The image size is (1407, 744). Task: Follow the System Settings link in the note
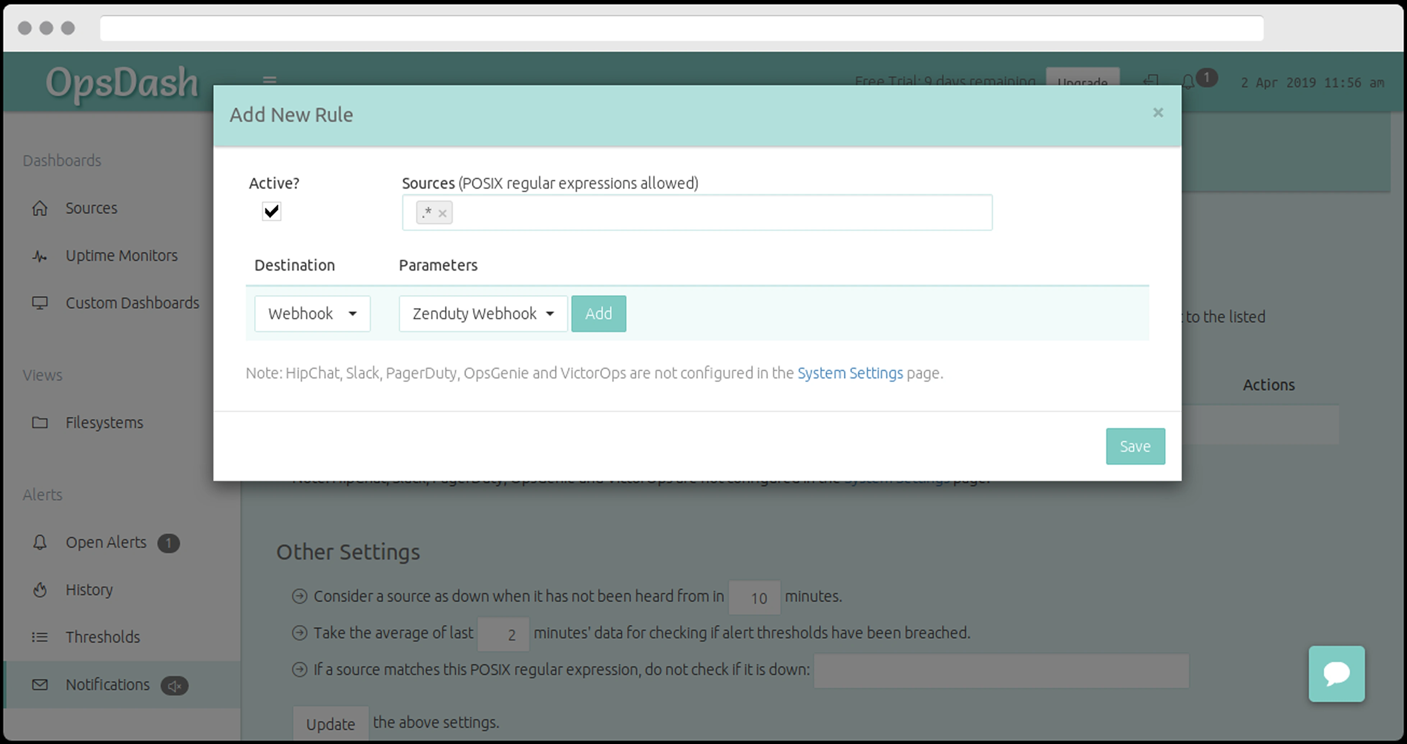point(850,373)
